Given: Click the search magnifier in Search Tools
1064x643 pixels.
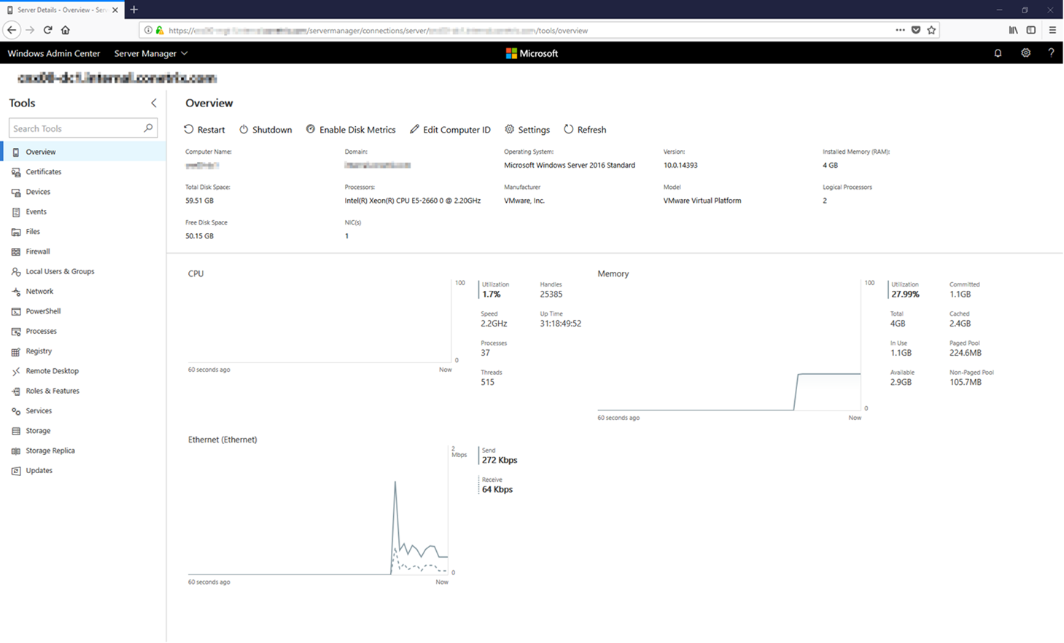Looking at the screenshot, I should coord(148,128).
